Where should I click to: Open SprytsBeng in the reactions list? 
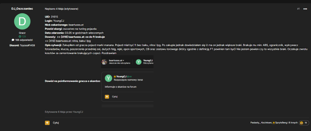tap(281, 123)
